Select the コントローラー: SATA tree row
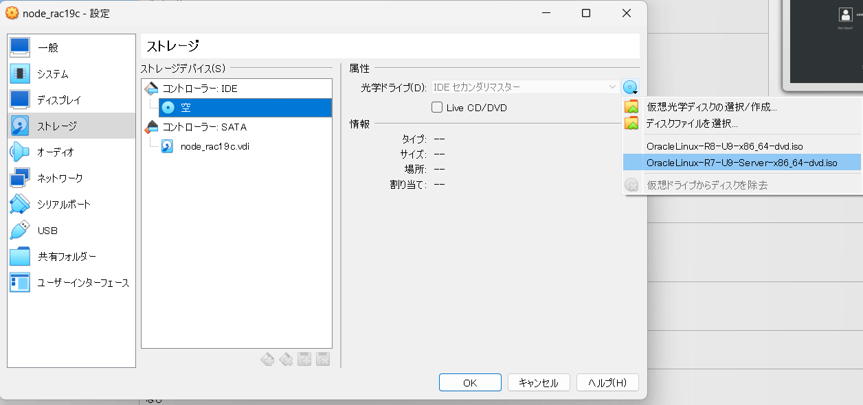The width and height of the screenshot is (863, 405). point(236,127)
